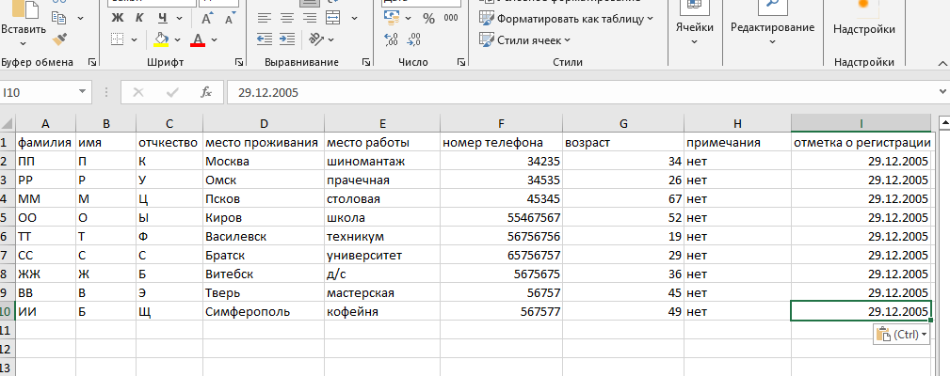Expand the Copy options dropdown arrow
The image size is (950, 376).
coord(81,18)
